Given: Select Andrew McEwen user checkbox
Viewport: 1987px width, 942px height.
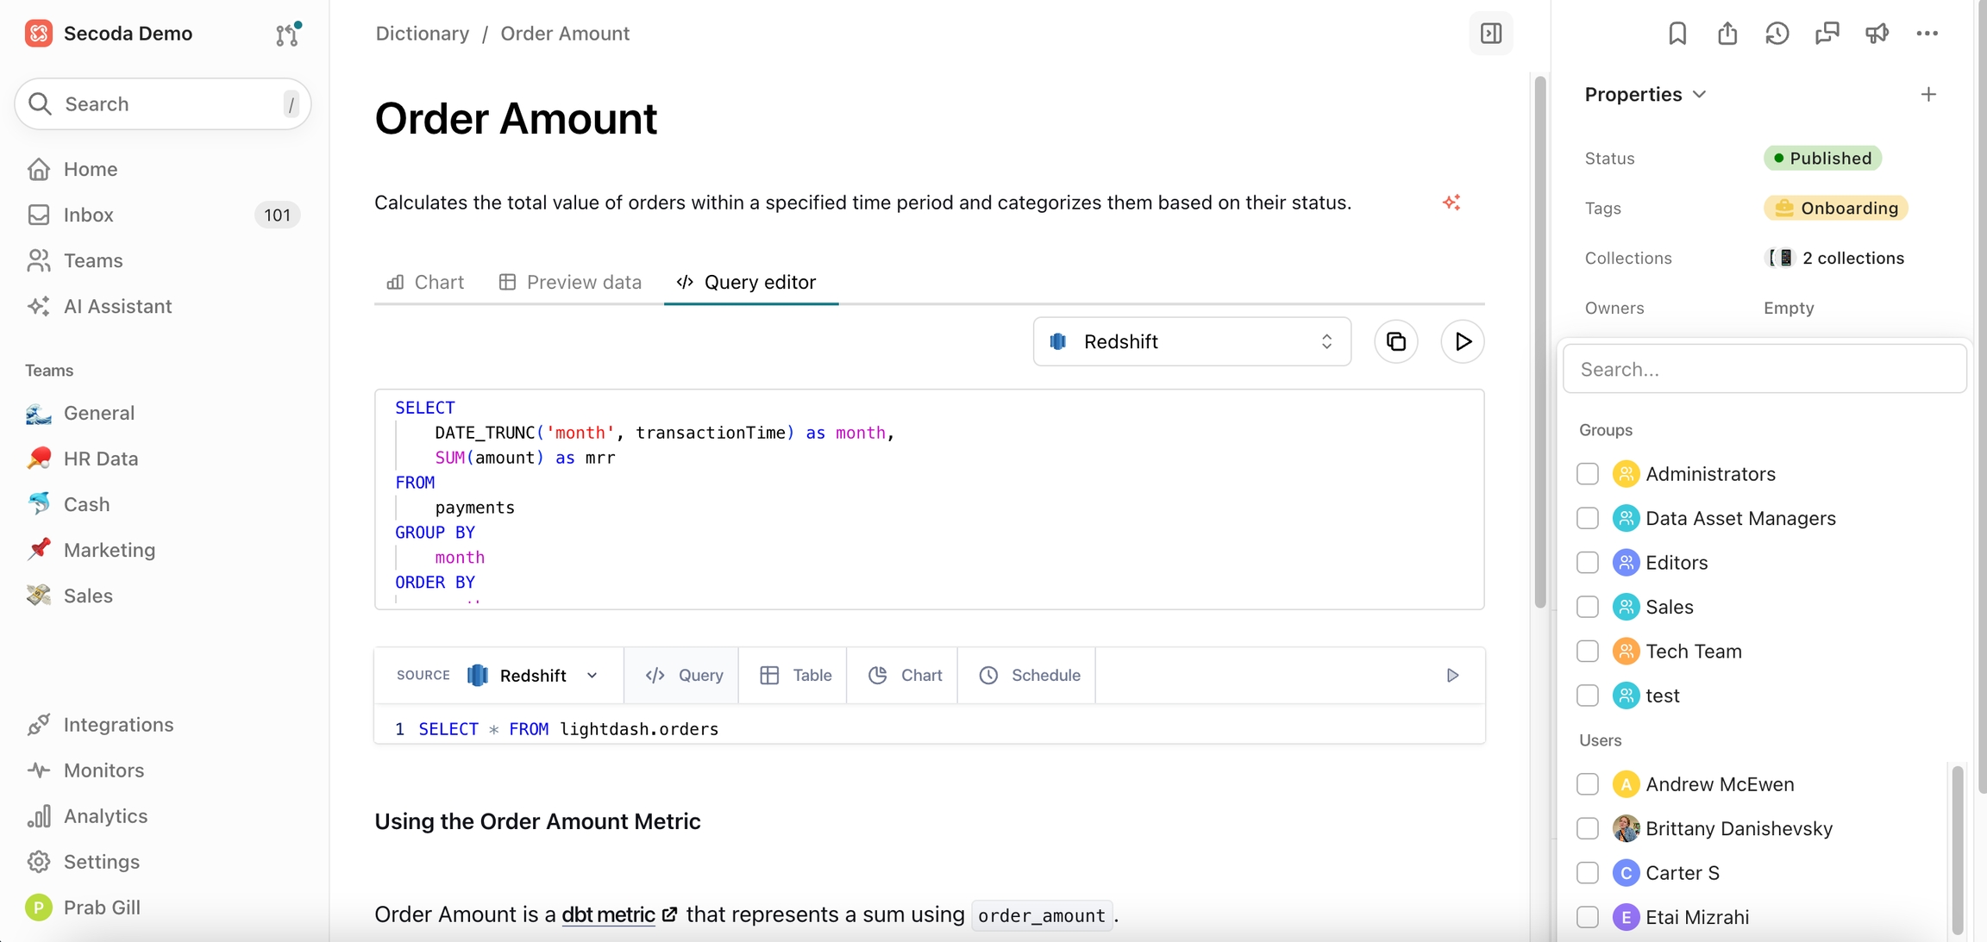Looking at the screenshot, I should coord(1588,784).
